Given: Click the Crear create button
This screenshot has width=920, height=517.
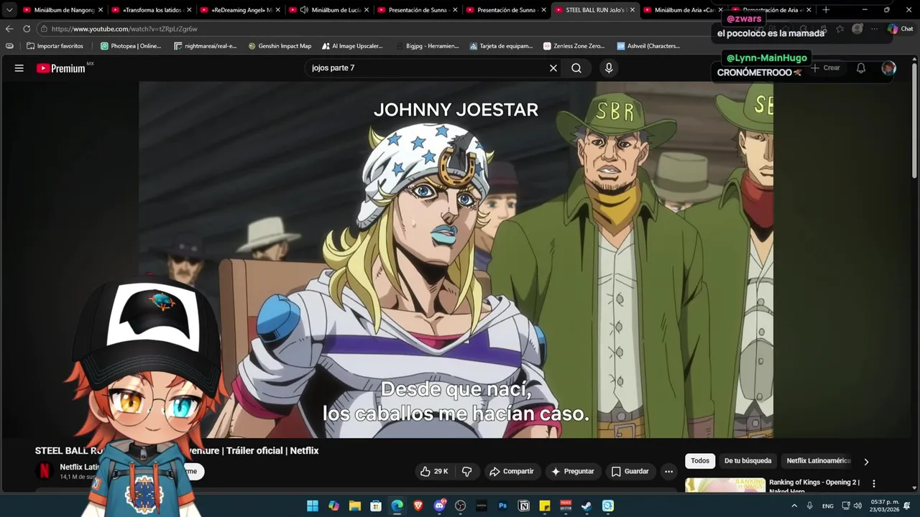Looking at the screenshot, I should (x=825, y=68).
